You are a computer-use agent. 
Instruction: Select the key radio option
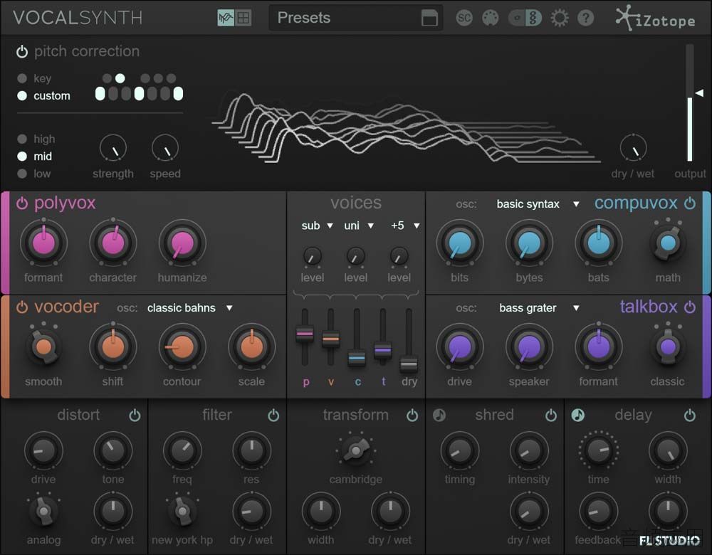(x=22, y=78)
